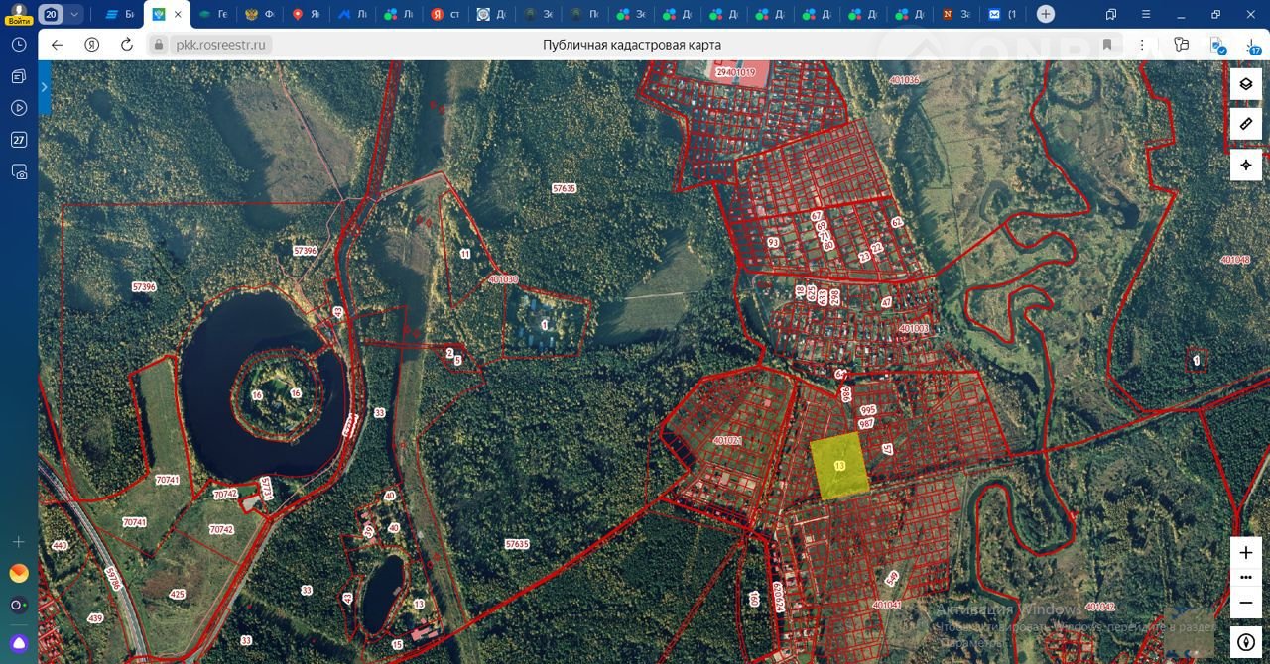Click the locate-me crosshair button
The image size is (1270, 664).
[1246, 165]
